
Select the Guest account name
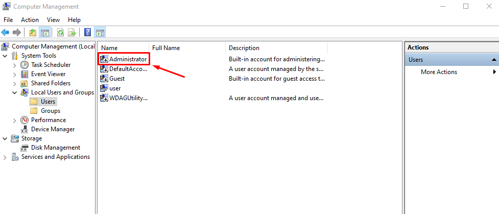(x=117, y=79)
